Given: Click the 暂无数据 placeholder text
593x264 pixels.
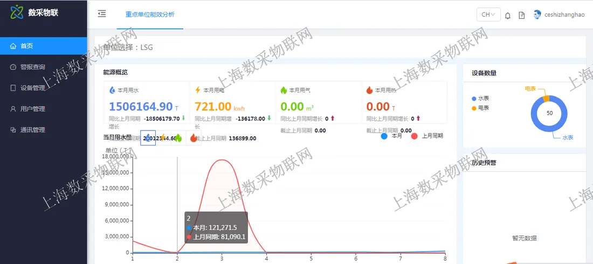Looking at the screenshot, I should [x=524, y=238].
